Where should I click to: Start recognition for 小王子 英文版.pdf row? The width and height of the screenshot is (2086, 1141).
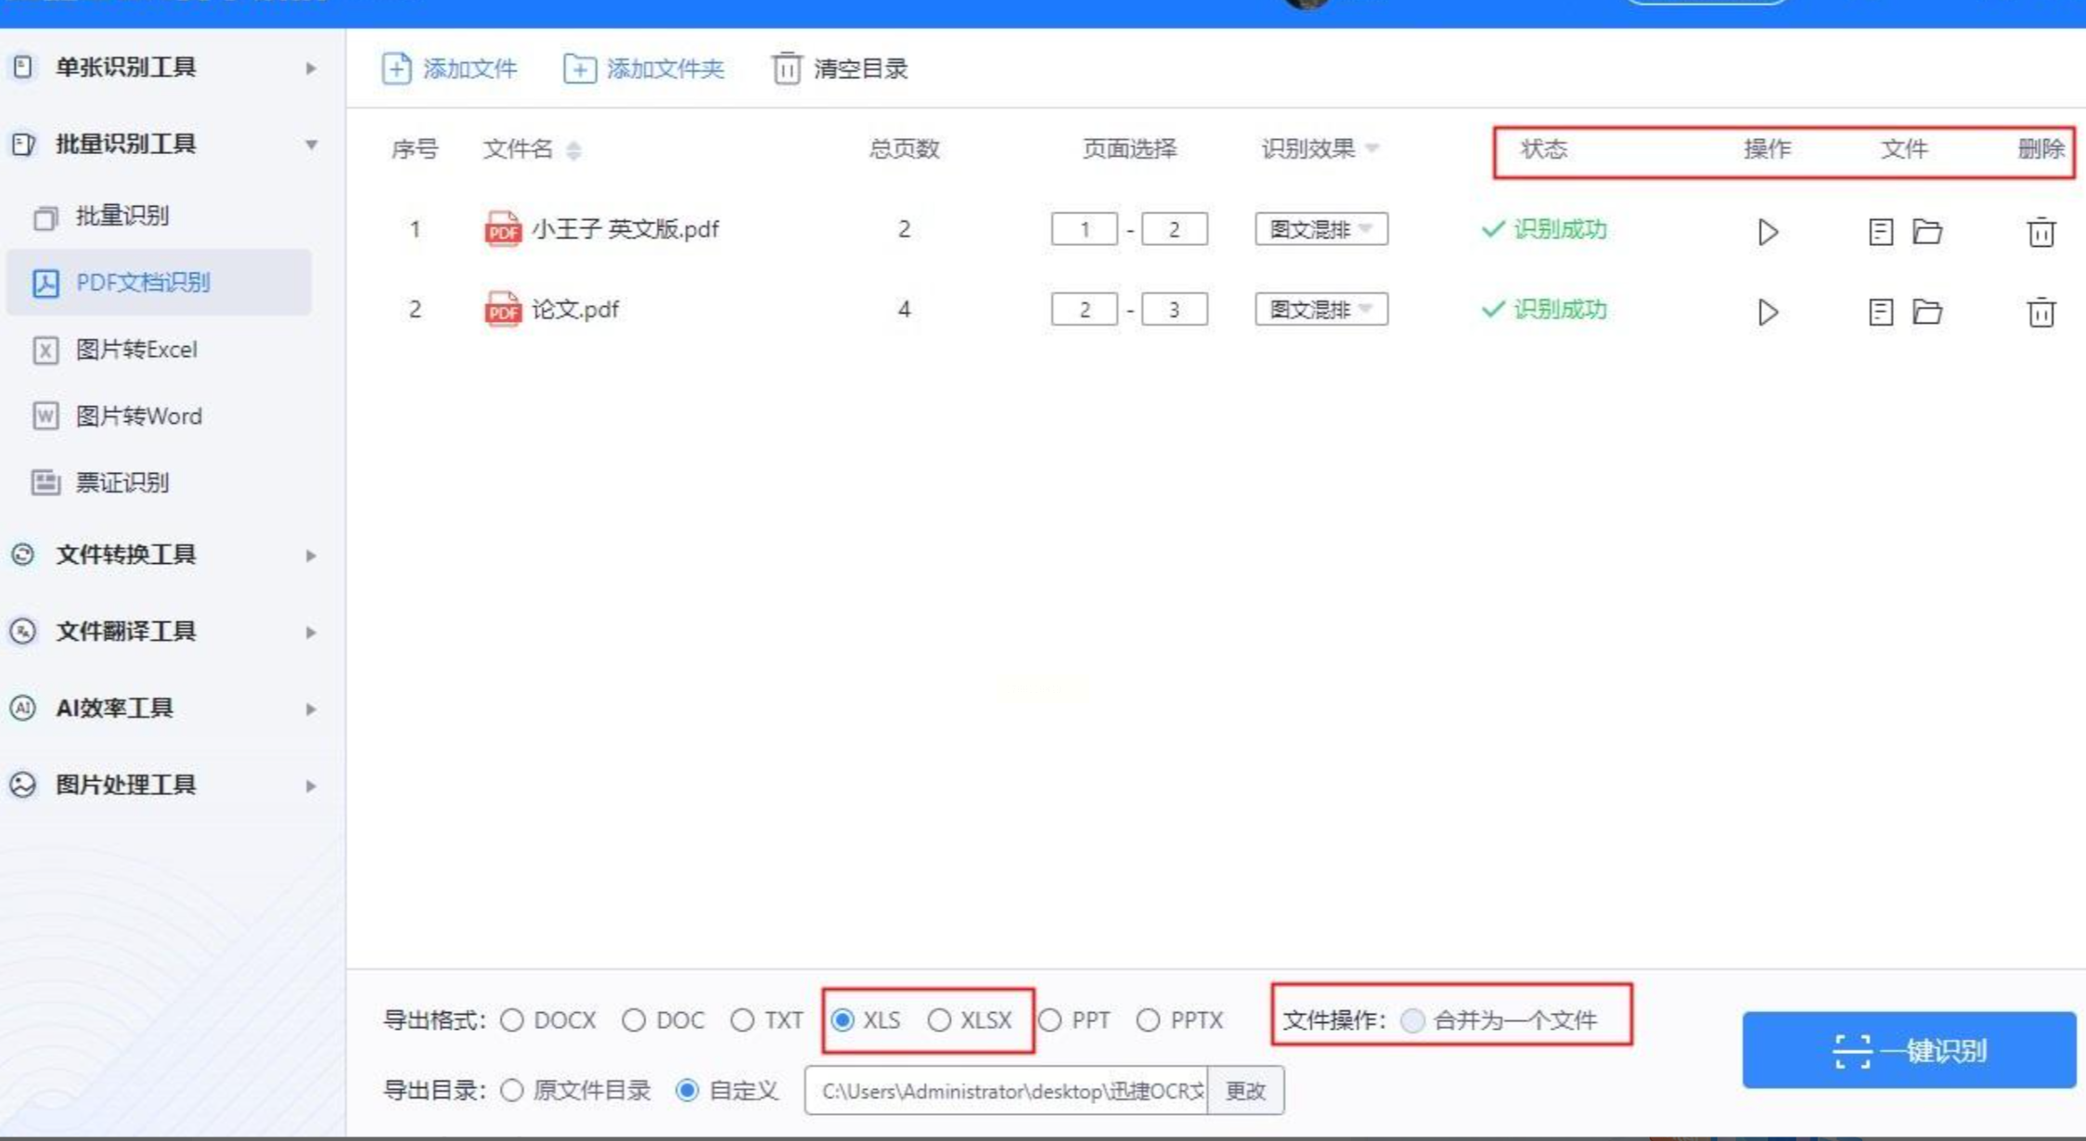click(x=1767, y=231)
